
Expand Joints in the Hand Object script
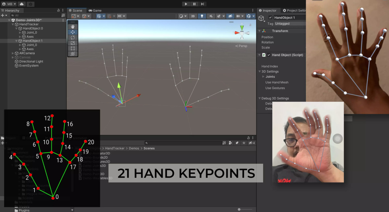(263, 77)
